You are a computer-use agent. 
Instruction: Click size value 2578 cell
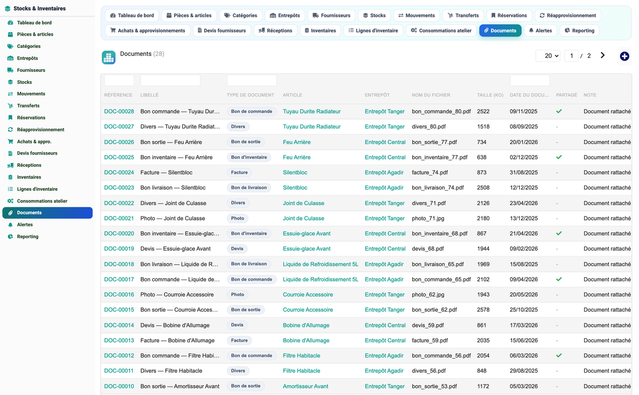484,310
